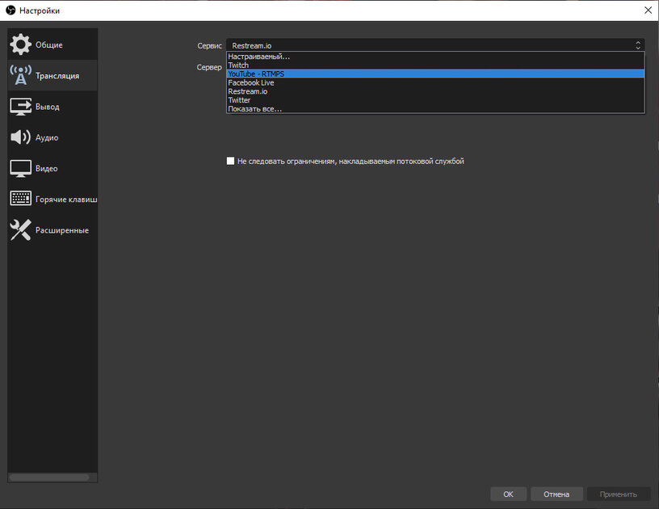Viewport: 659px width, 509px height.
Task: Click the Сервис label
Action: [x=209, y=45]
